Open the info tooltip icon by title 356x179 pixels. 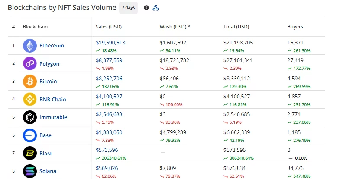(146, 8)
